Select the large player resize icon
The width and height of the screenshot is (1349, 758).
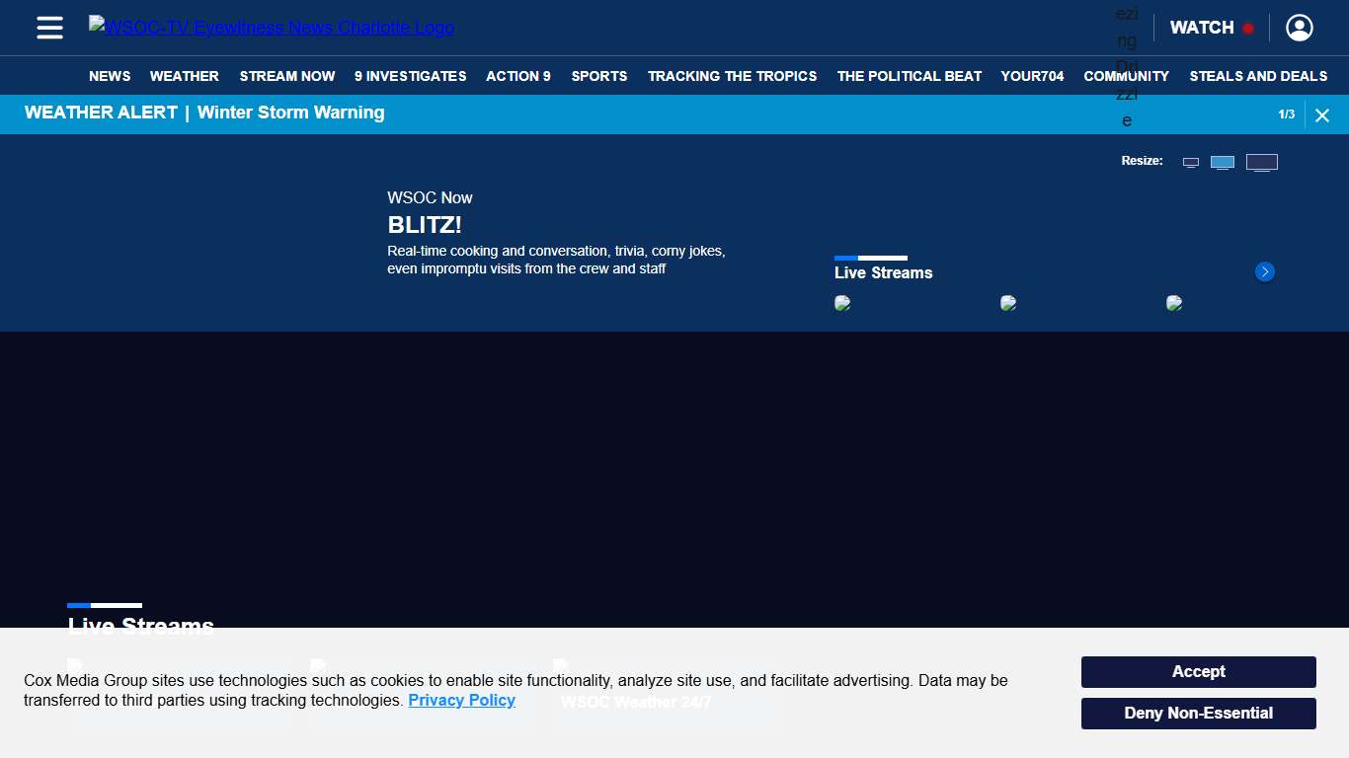(x=1261, y=163)
